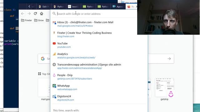Reload the current page

click(x=35, y=14)
